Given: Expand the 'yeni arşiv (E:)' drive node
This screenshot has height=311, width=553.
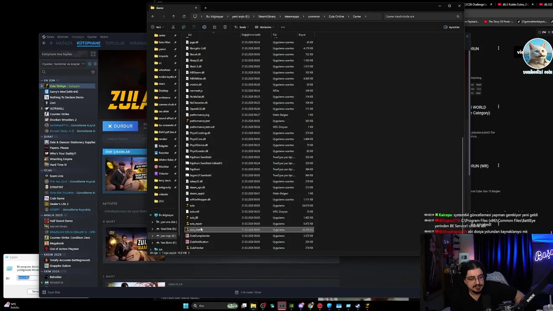Looking at the screenshot, I should [153, 236].
